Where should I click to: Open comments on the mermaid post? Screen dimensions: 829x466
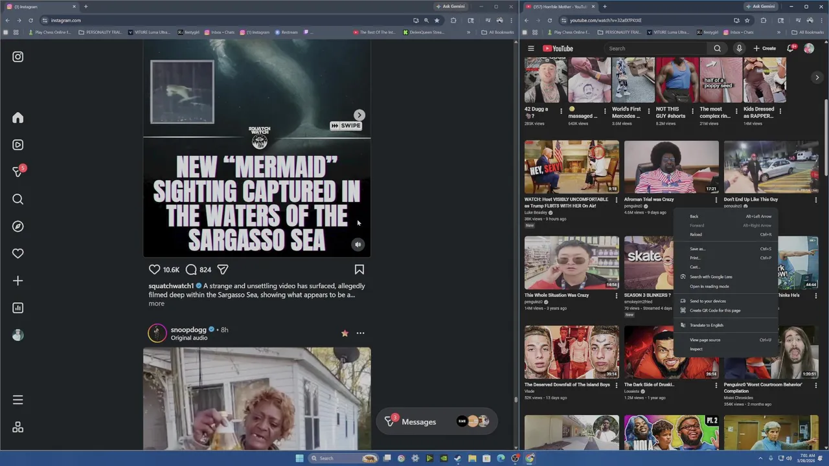click(x=191, y=269)
